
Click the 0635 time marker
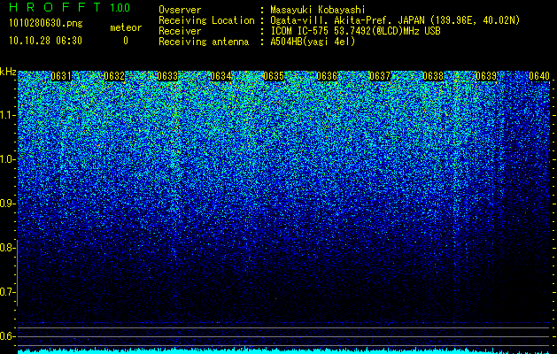[x=274, y=76]
